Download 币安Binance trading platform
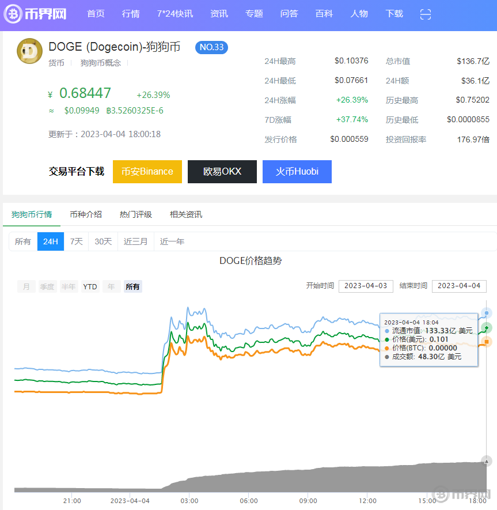Viewport: 497px width, 510px height. click(147, 171)
